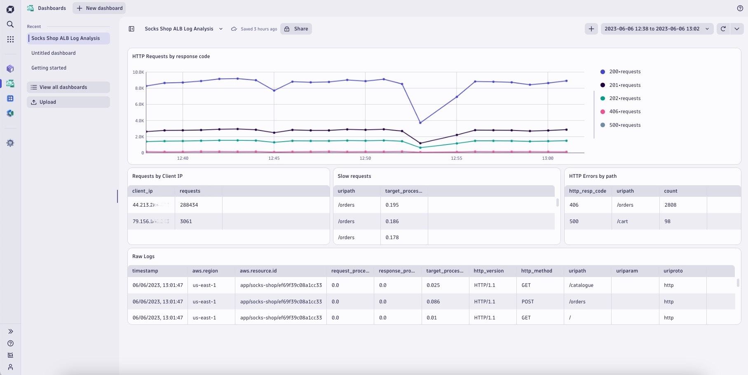
Task: Open the apps grid launcher icon
Action: pyautogui.click(x=10, y=39)
